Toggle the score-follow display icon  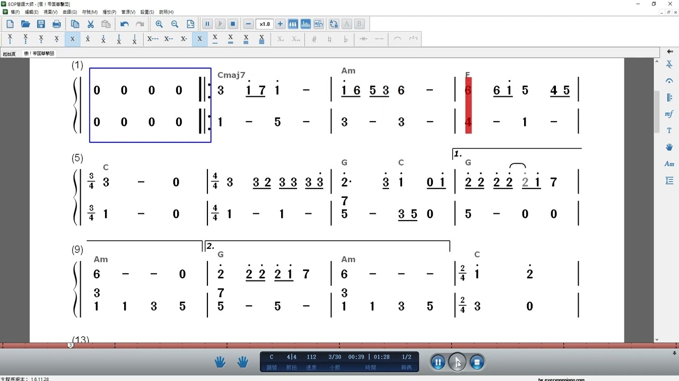tap(318, 24)
